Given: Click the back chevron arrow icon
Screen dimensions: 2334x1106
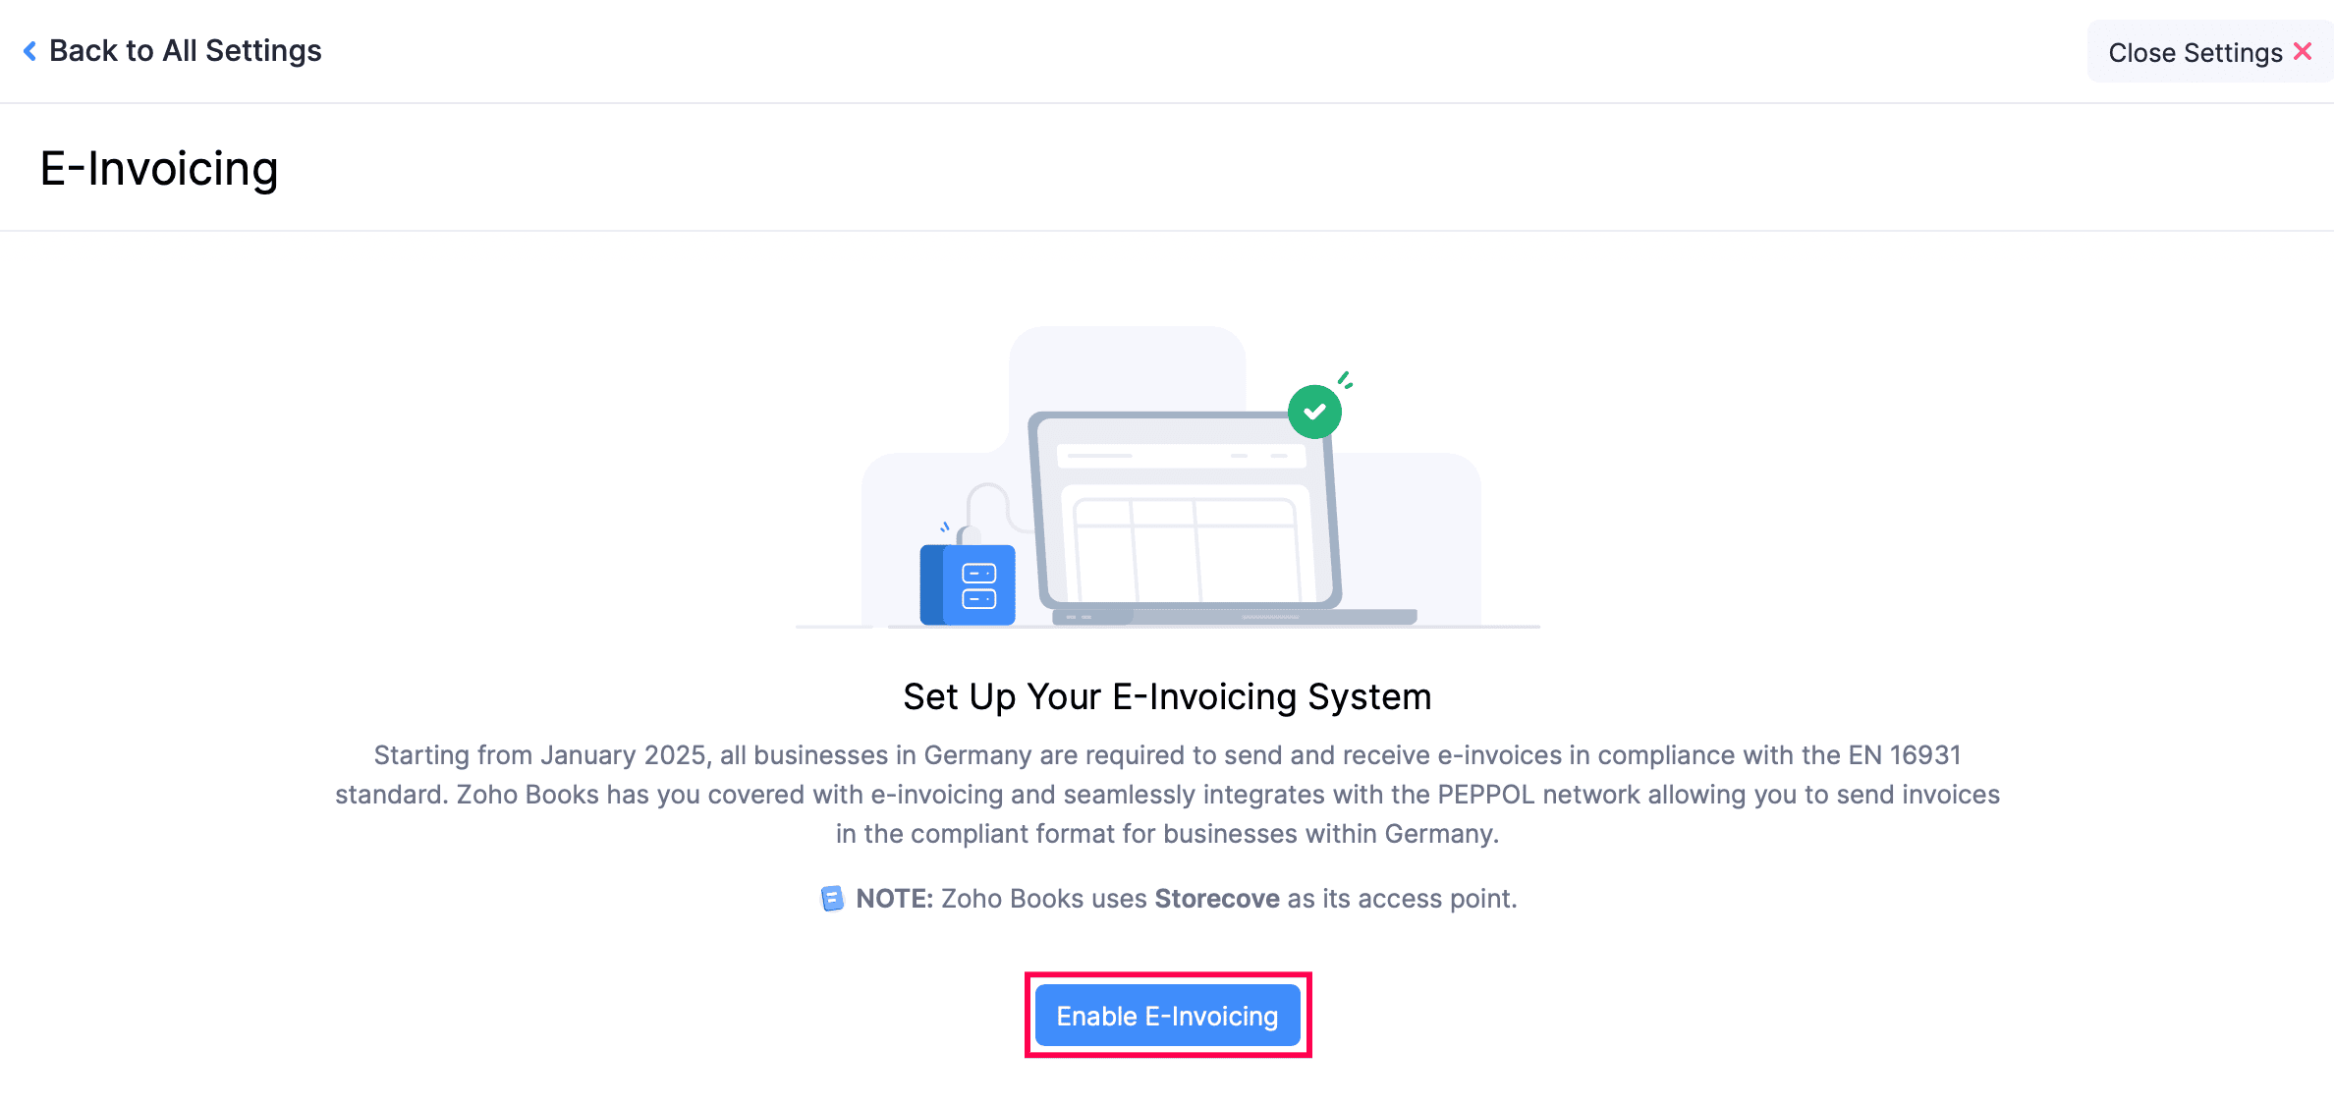Looking at the screenshot, I should click(30, 50).
